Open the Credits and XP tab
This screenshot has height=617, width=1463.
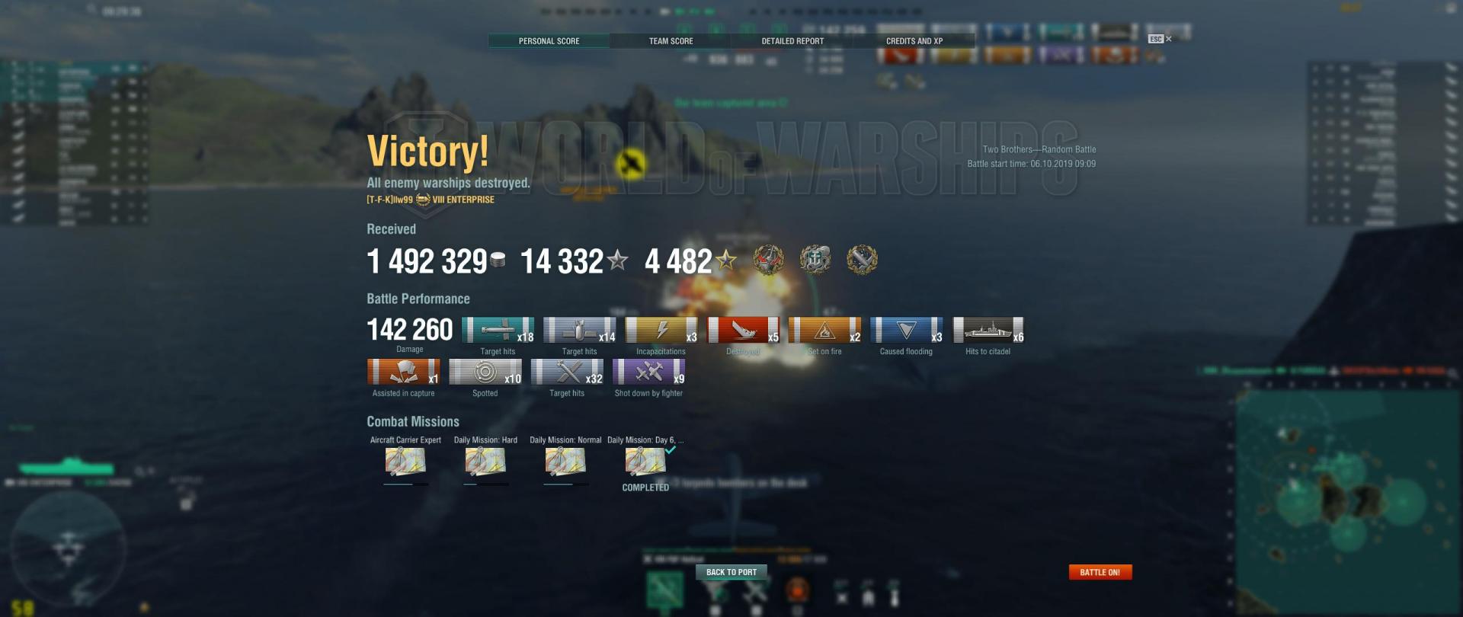[914, 41]
